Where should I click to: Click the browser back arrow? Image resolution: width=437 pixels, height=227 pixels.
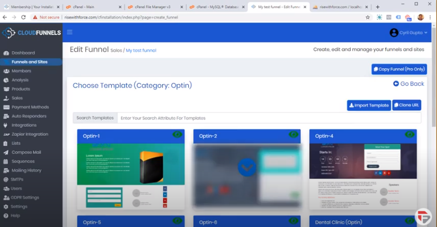5,17
